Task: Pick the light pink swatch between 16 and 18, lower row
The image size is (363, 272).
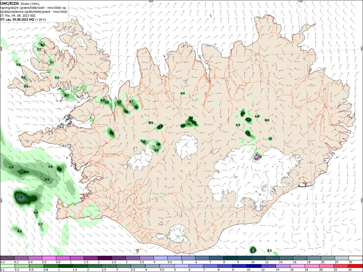Action: click(297, 266)
